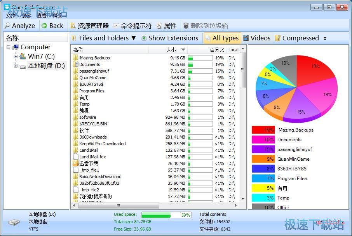Screen dimensions: 352x236
Task: Select the Videos filter tab
Action: (x=257, y=38)
